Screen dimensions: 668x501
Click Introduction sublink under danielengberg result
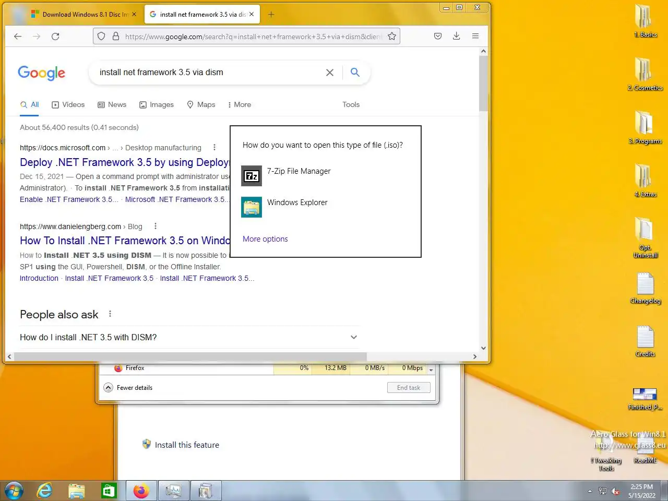coord(39,278)
